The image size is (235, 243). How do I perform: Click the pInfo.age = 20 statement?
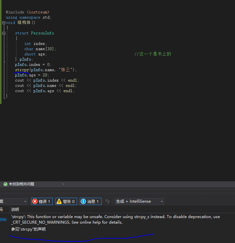[x=32, y=75]
